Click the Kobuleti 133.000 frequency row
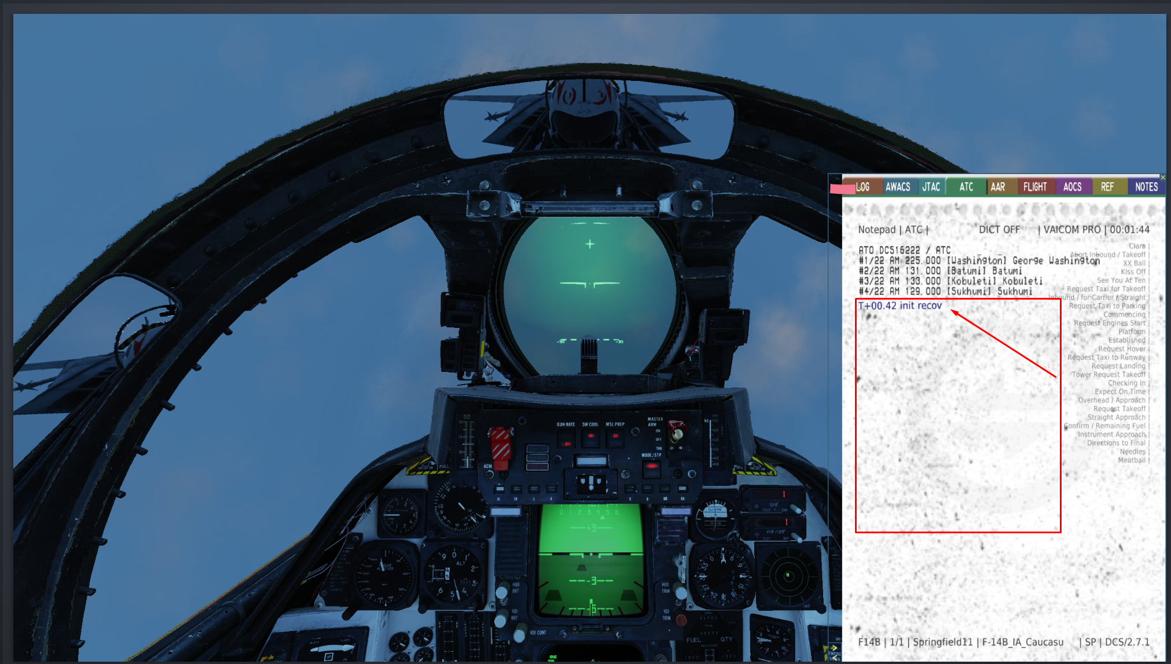This screenshot has height=664, width=1171. [950, 281]
